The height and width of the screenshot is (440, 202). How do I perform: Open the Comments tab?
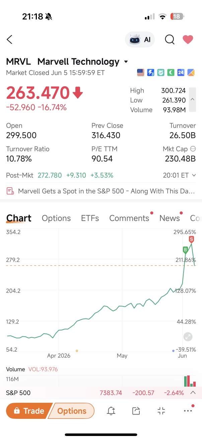pos(129,218)
